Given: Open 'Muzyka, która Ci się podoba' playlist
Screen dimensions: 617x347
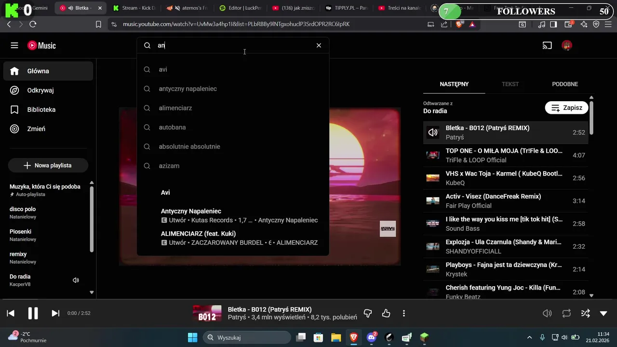Looking at the screenshot, I should click(x=45, y=190).
